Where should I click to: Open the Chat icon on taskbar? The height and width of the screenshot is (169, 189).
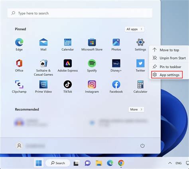[x=88, y=163]
